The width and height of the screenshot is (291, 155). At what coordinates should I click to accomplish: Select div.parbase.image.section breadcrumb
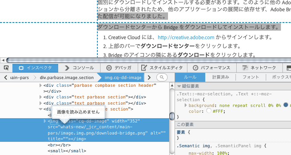[66, 77]
